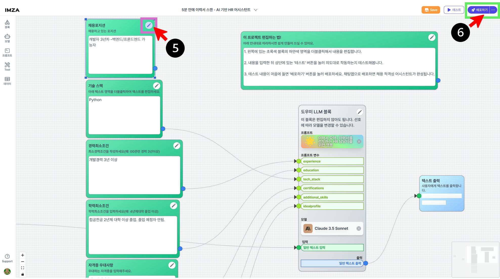
Task: Click the user avatar at bottom left
Action: [7, 271]
